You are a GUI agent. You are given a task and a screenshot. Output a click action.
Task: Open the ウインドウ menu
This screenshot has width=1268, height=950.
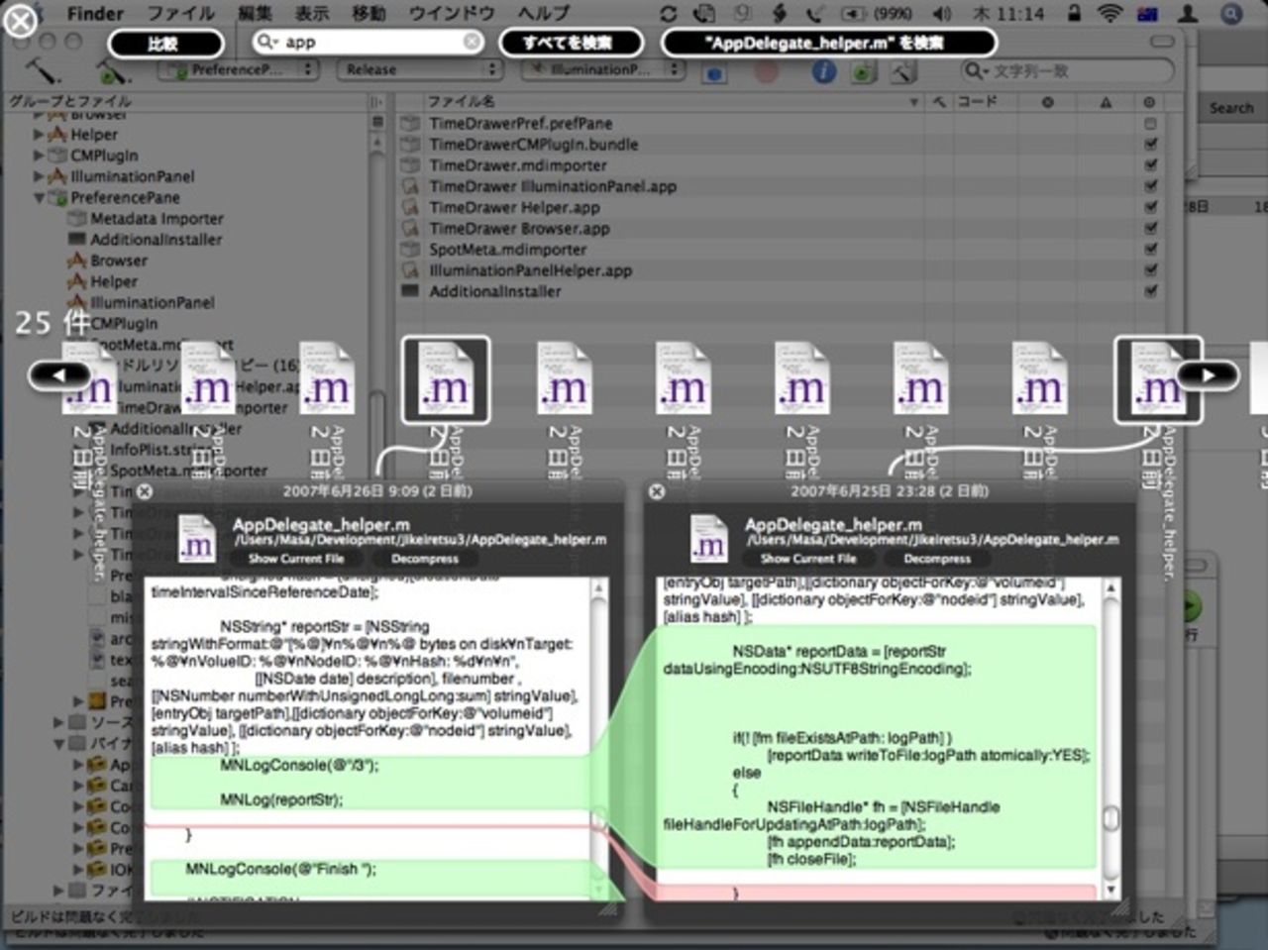point(451,14)
